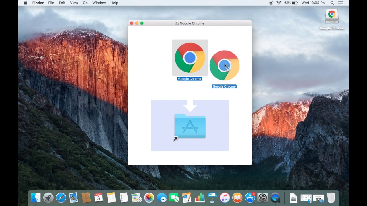Open Messages from the Dock
The height and width of the screenshot is (206, 367).
tap(162, 197)
